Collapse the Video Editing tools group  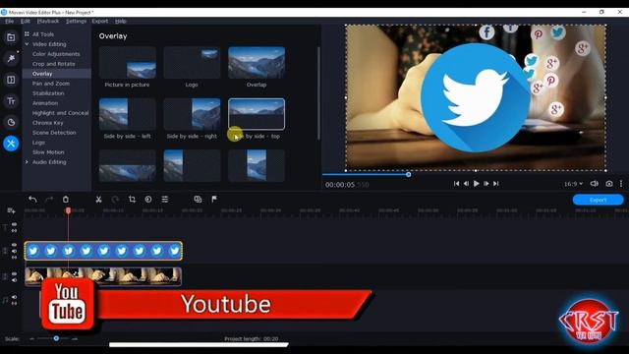[x=27, y=44]
